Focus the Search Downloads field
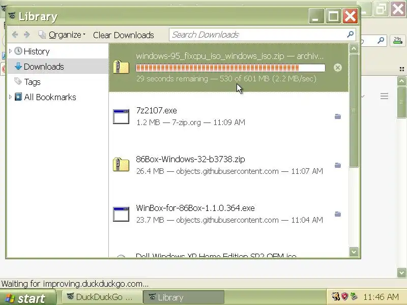This screenshot has width=407, height=305. click(x=262, y=35)
